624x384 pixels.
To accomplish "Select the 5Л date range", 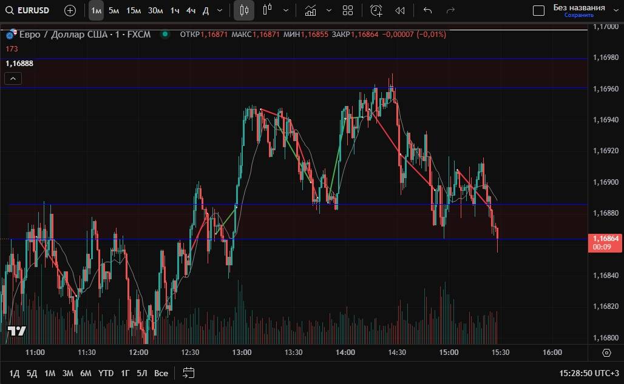I will coord(141,373).
